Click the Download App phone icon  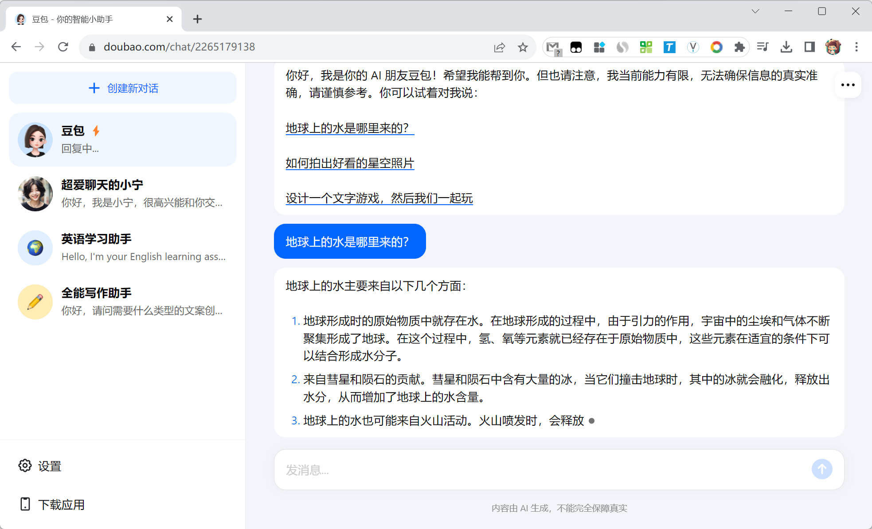pos(25,504)
